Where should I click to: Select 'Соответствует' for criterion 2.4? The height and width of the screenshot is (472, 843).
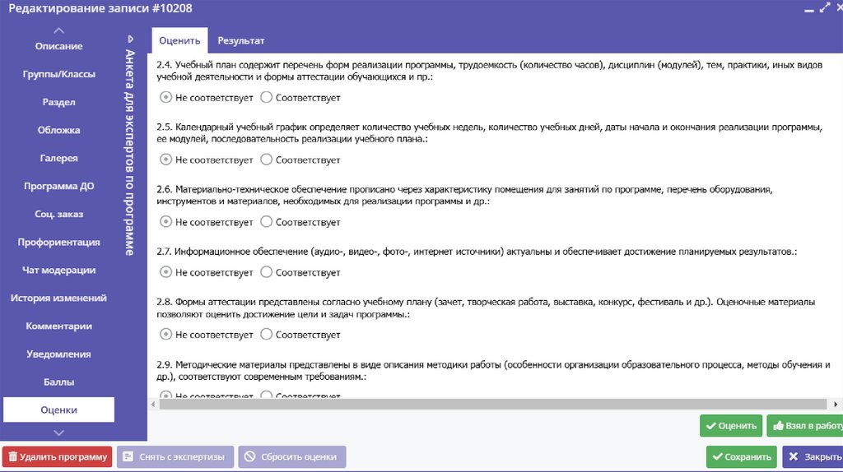(x=266, y=97)
